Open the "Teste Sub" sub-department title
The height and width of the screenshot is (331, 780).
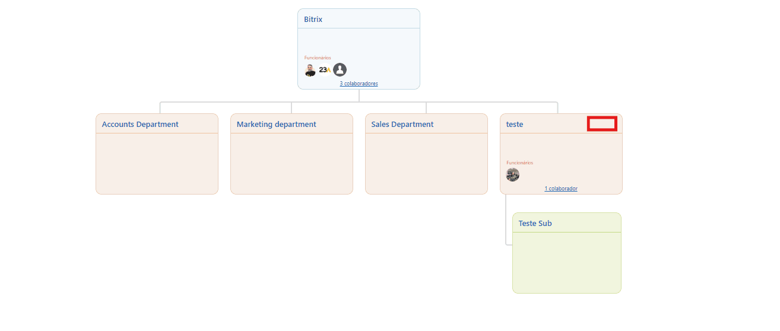coord(535,224)
